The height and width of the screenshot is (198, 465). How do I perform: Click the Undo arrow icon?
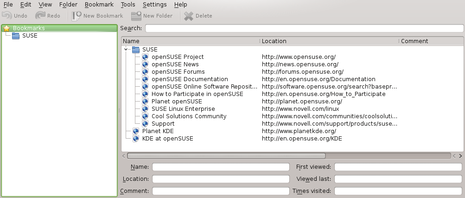click(x=7, y=16)
